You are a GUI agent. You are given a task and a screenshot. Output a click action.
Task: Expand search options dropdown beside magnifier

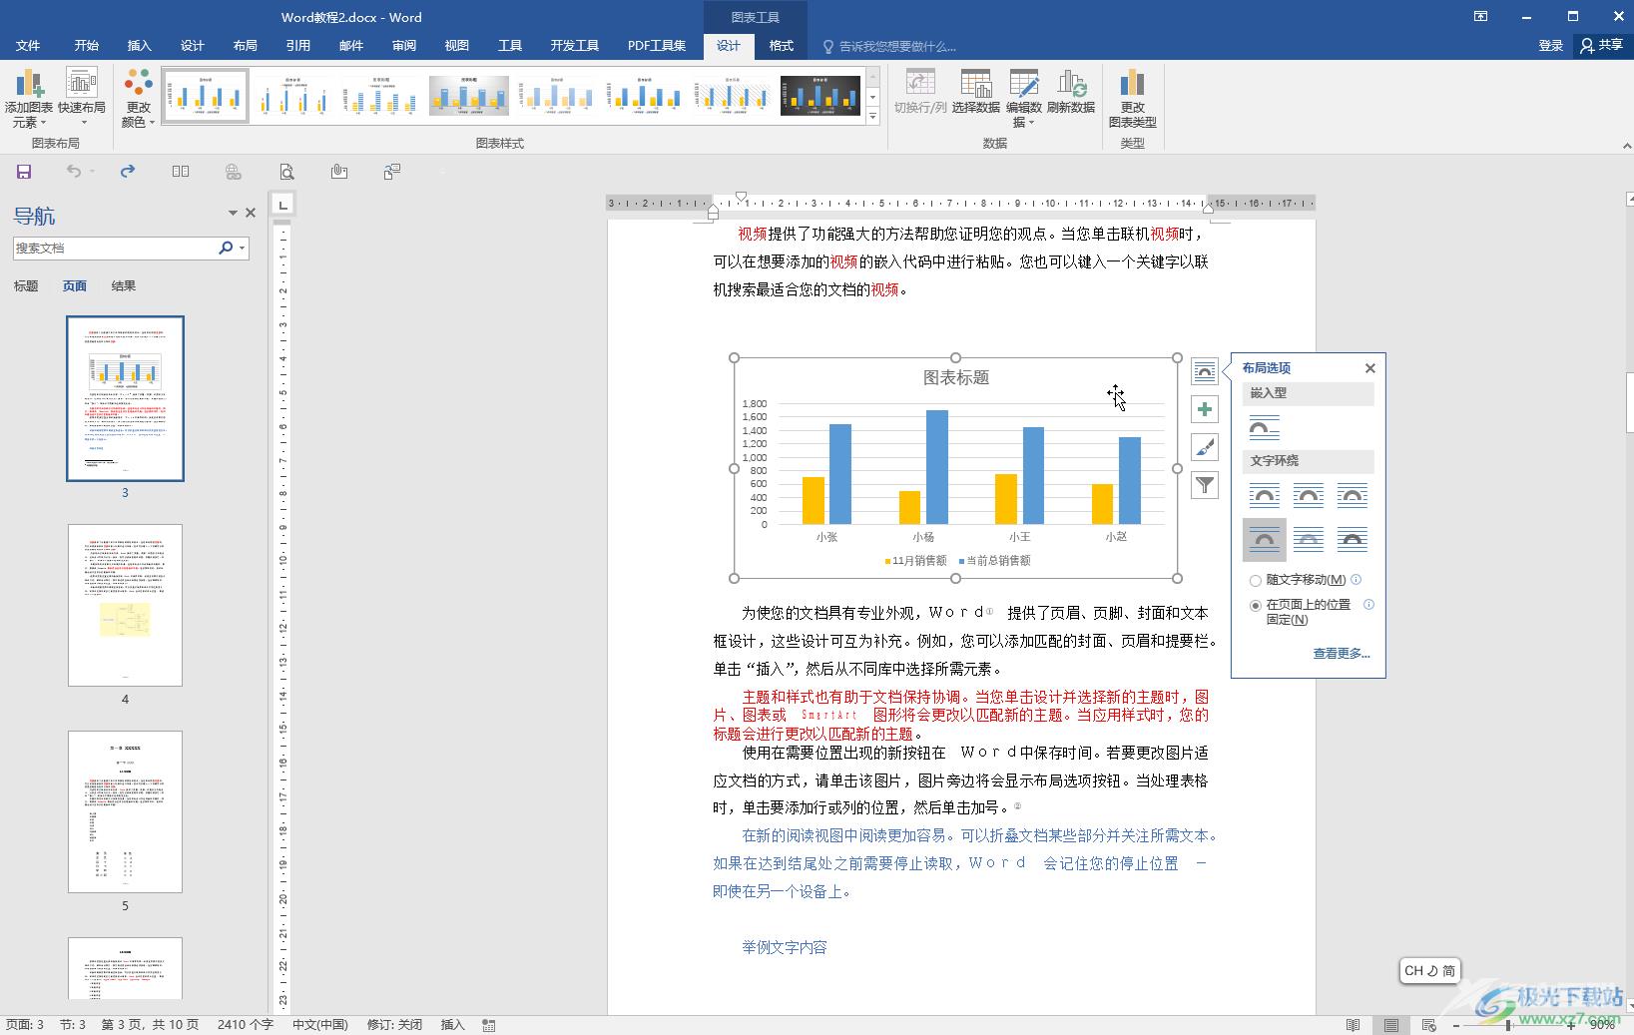(x=242, y=248)
